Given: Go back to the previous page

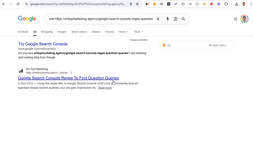Looking at the screenshot, I should pos(3,4).
